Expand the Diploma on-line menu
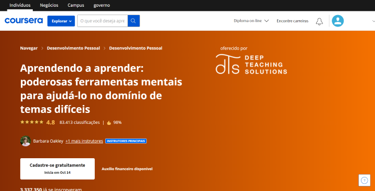Image resolution: width=375 pixels, height=191 pixels. 252,21
